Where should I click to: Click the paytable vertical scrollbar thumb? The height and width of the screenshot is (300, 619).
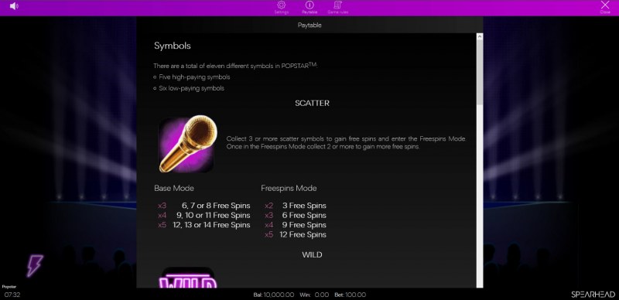coord(480,72)
